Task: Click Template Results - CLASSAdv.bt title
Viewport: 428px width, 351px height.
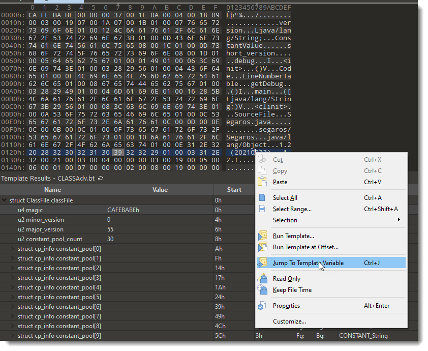Action: pyautogui.click(x=48, y=179)
